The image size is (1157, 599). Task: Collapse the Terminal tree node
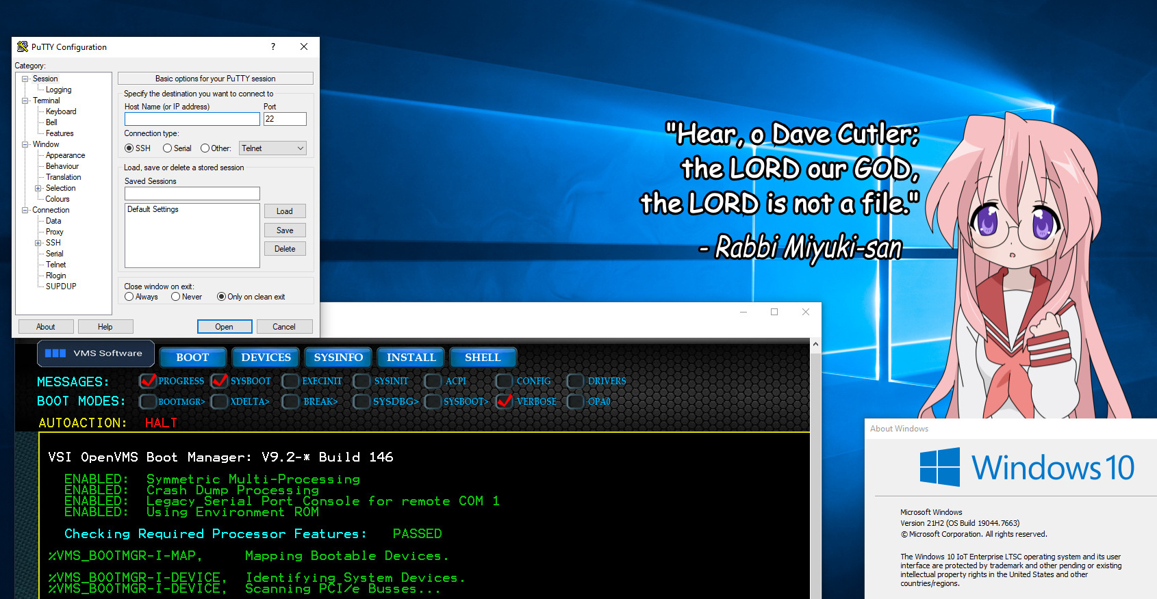point(25,101)
